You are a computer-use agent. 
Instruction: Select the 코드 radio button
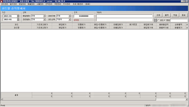pyautogui.click(x=159, y=20)
